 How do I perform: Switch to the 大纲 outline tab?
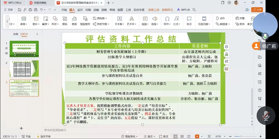point(16,34)
